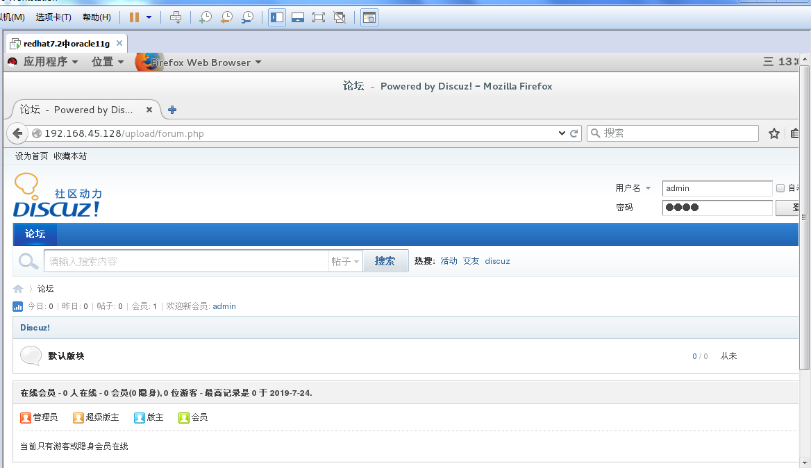Click the 默认版块 speech bubble icon
The image size is (811, 468).
(31, 356)
